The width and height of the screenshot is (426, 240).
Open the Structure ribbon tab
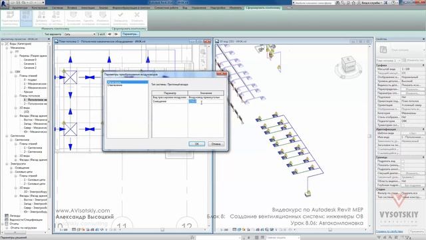click(x=39, y=8)
